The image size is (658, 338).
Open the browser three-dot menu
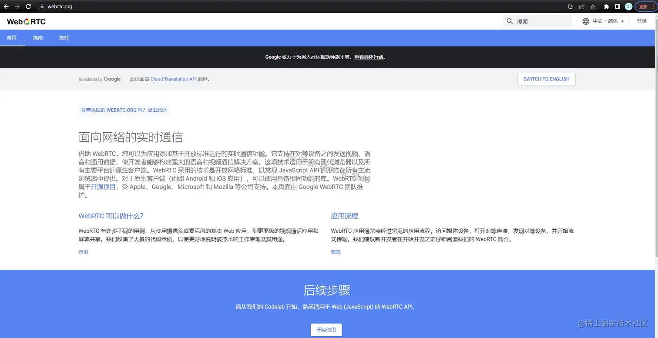pyautogui.click(x=654, y=7)
